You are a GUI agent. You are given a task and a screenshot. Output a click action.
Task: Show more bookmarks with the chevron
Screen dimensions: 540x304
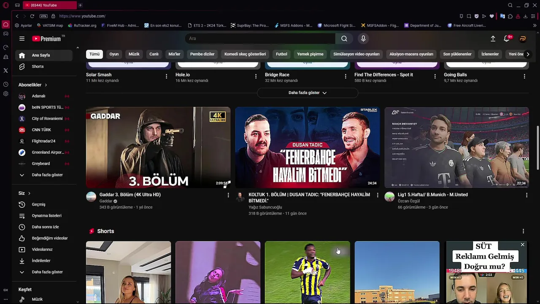[x=535, y=25]
